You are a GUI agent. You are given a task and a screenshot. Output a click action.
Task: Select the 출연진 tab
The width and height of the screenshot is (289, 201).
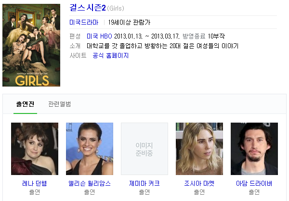pos(25,104)
